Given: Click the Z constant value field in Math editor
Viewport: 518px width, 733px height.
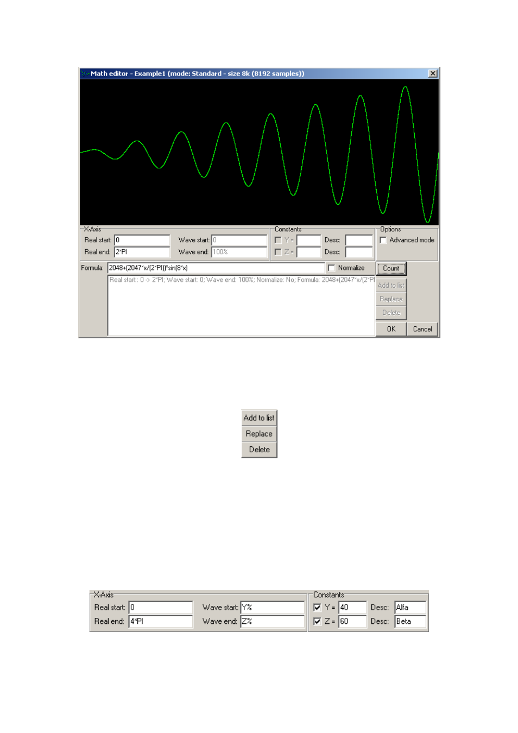Looking at the screenshot, I should (308, 252).
